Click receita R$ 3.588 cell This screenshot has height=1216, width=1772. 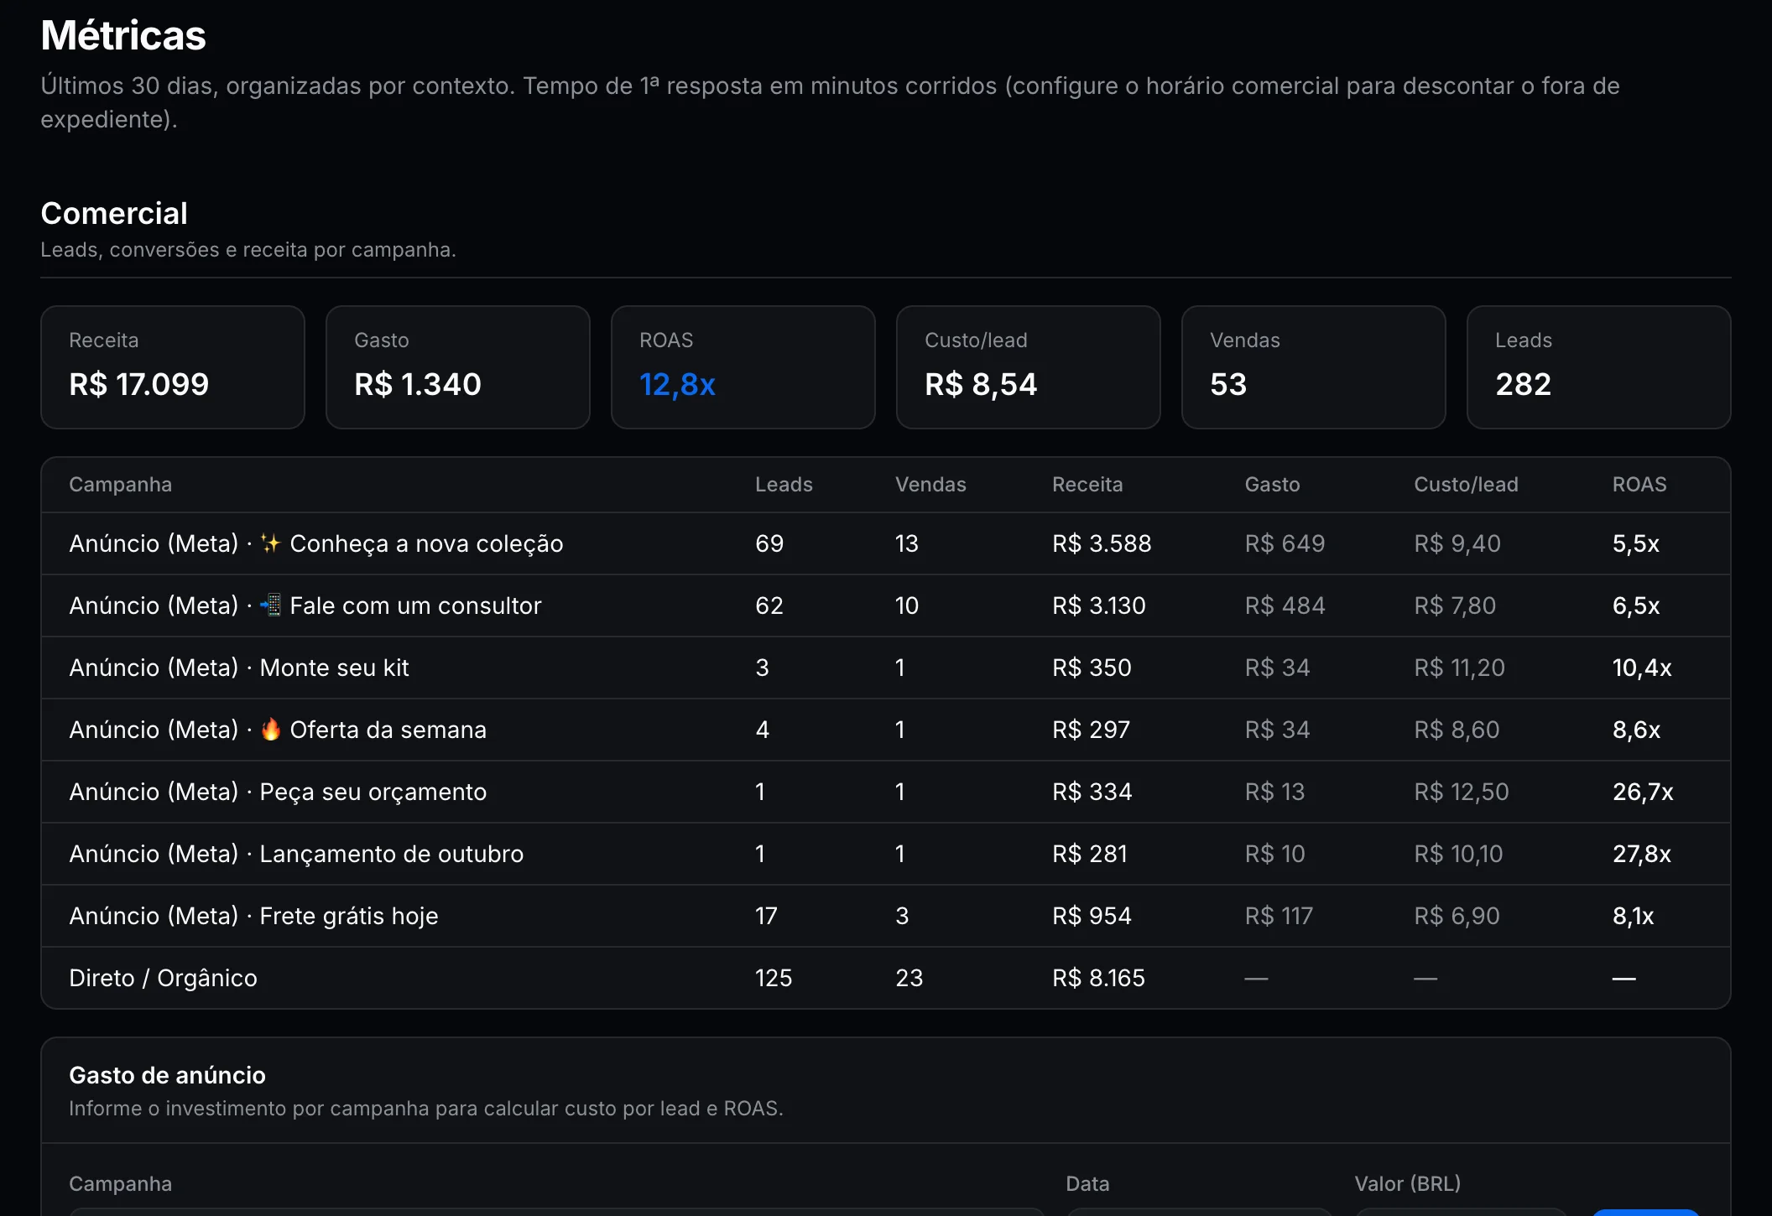1102,543
